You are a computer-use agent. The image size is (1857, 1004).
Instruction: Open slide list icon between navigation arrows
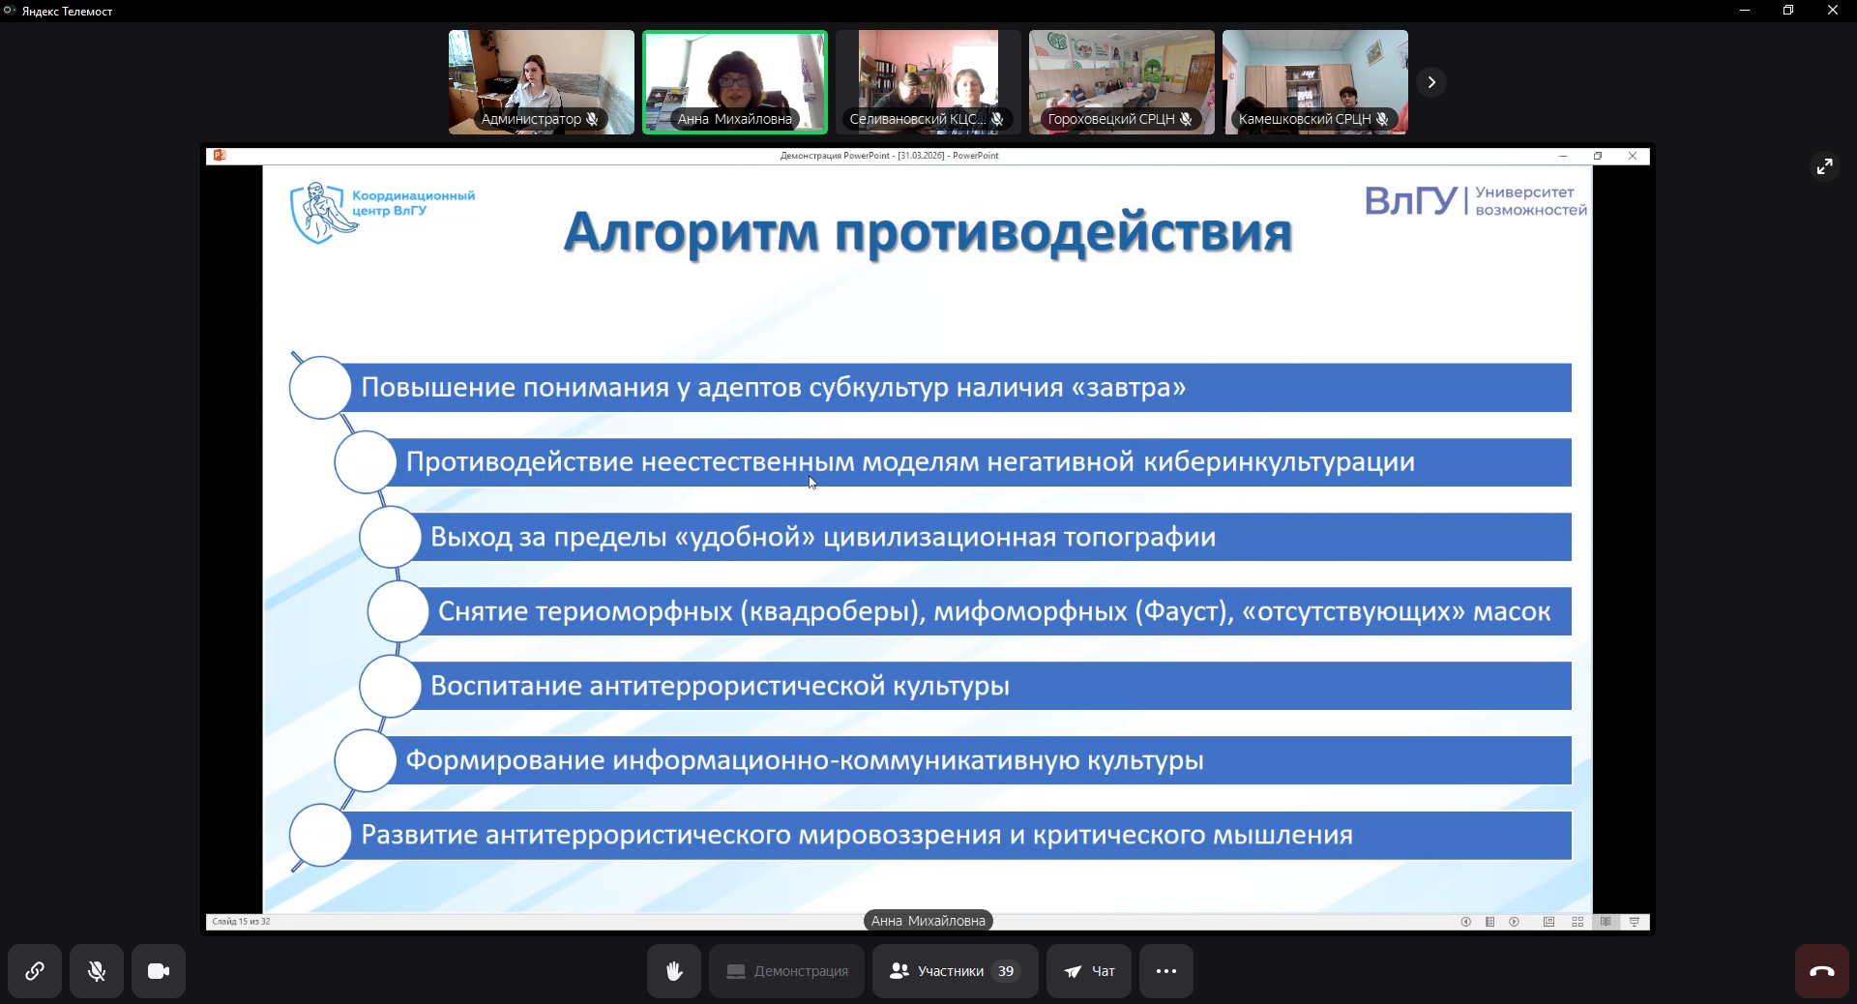1489,922
